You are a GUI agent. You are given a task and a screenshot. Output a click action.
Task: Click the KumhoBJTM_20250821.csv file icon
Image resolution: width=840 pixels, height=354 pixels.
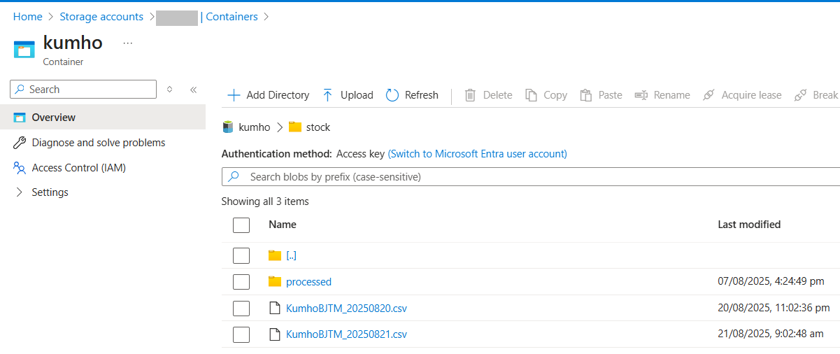click(x=275, y=334)
